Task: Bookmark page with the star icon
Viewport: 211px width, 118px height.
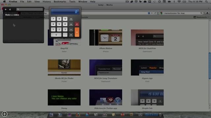Action: pyautogui.click(x=149, y=13)
